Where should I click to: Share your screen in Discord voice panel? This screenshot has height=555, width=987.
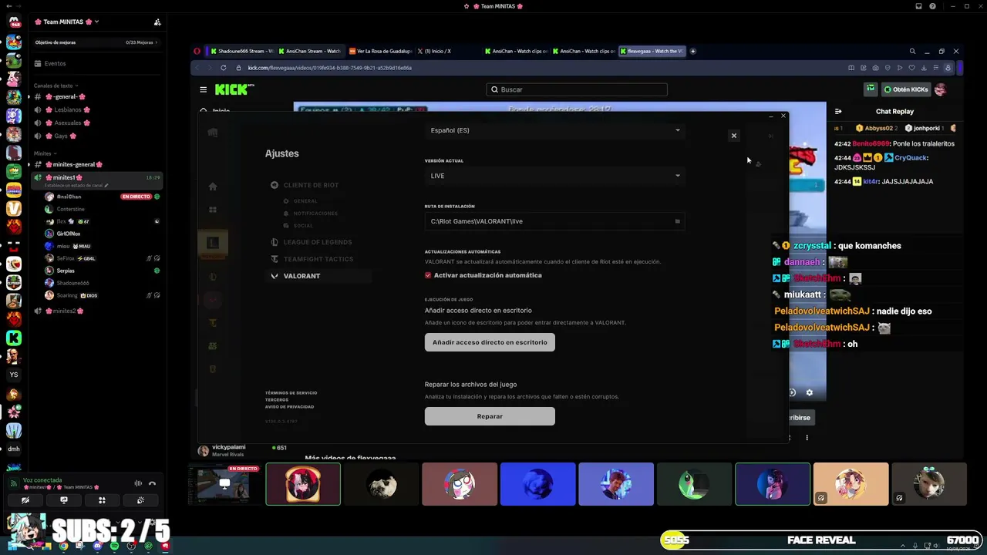pyautogui.click(x=64, y=499)
